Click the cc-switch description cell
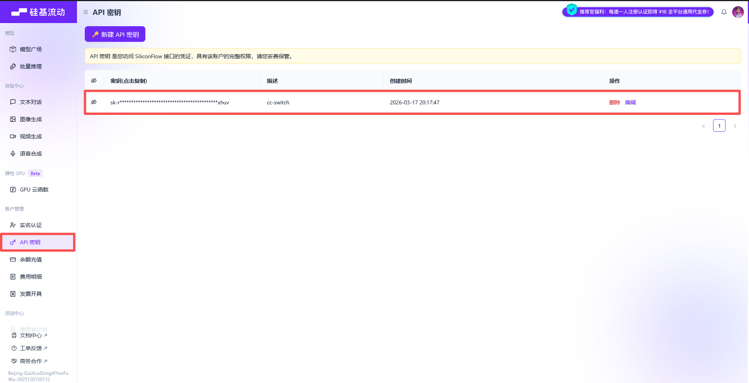The width and height of the screenshot is (749, 383). pos(278,102)
